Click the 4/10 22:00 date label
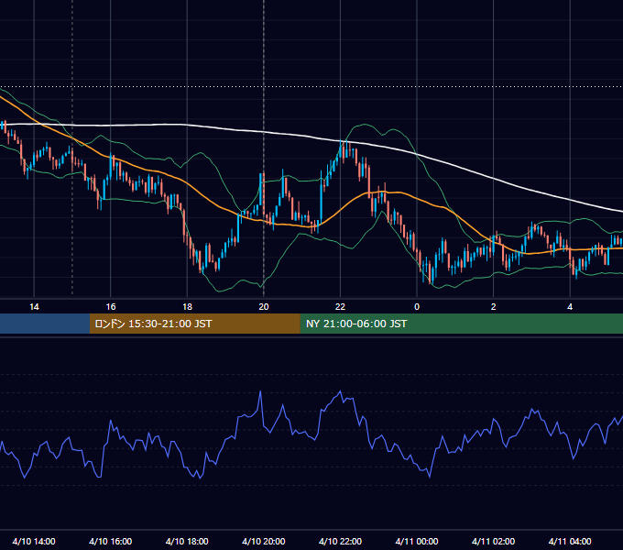 click(341, 541)
